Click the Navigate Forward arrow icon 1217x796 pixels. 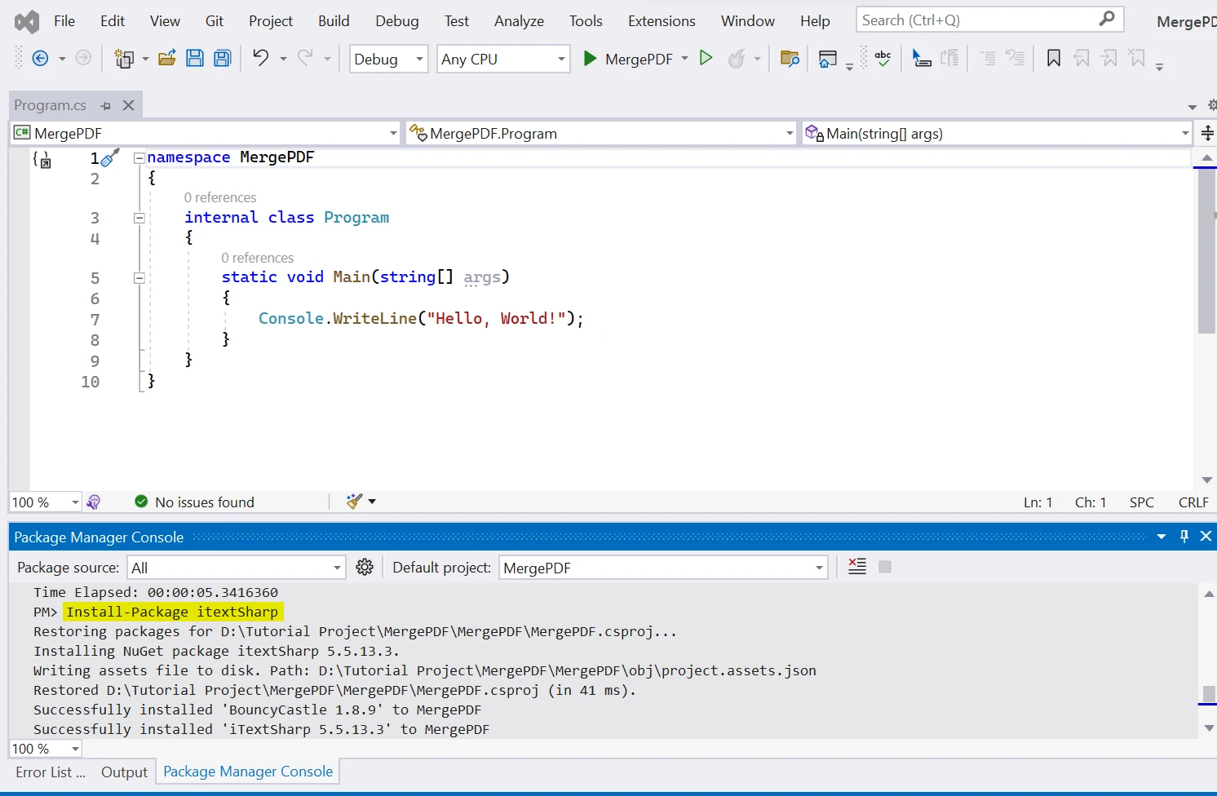(83, 58)
